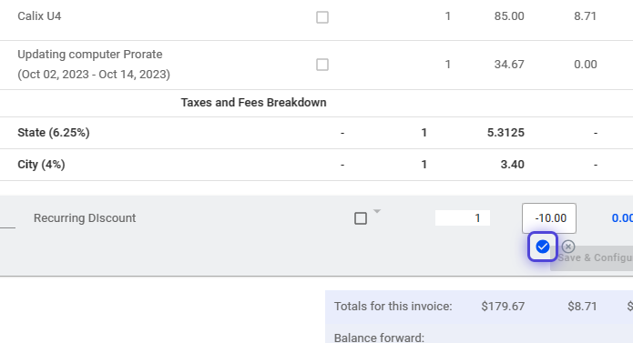This screenshot has width=633, height=343.
Task: Open the dropdown arrow beside Recurring Discount checkbox
Action: tap(377, 211)
